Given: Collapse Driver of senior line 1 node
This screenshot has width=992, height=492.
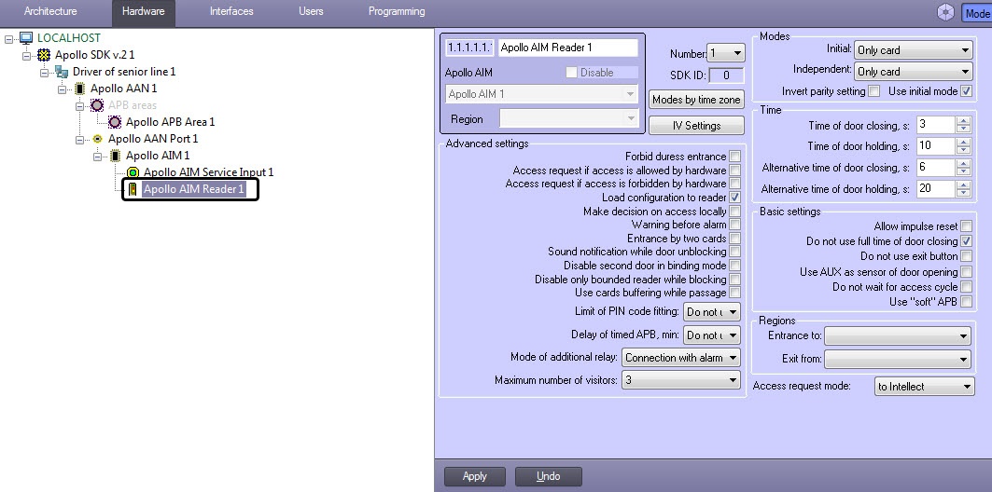Looking at the screenshot, I should pyautogui.click(x=44, y=73).
